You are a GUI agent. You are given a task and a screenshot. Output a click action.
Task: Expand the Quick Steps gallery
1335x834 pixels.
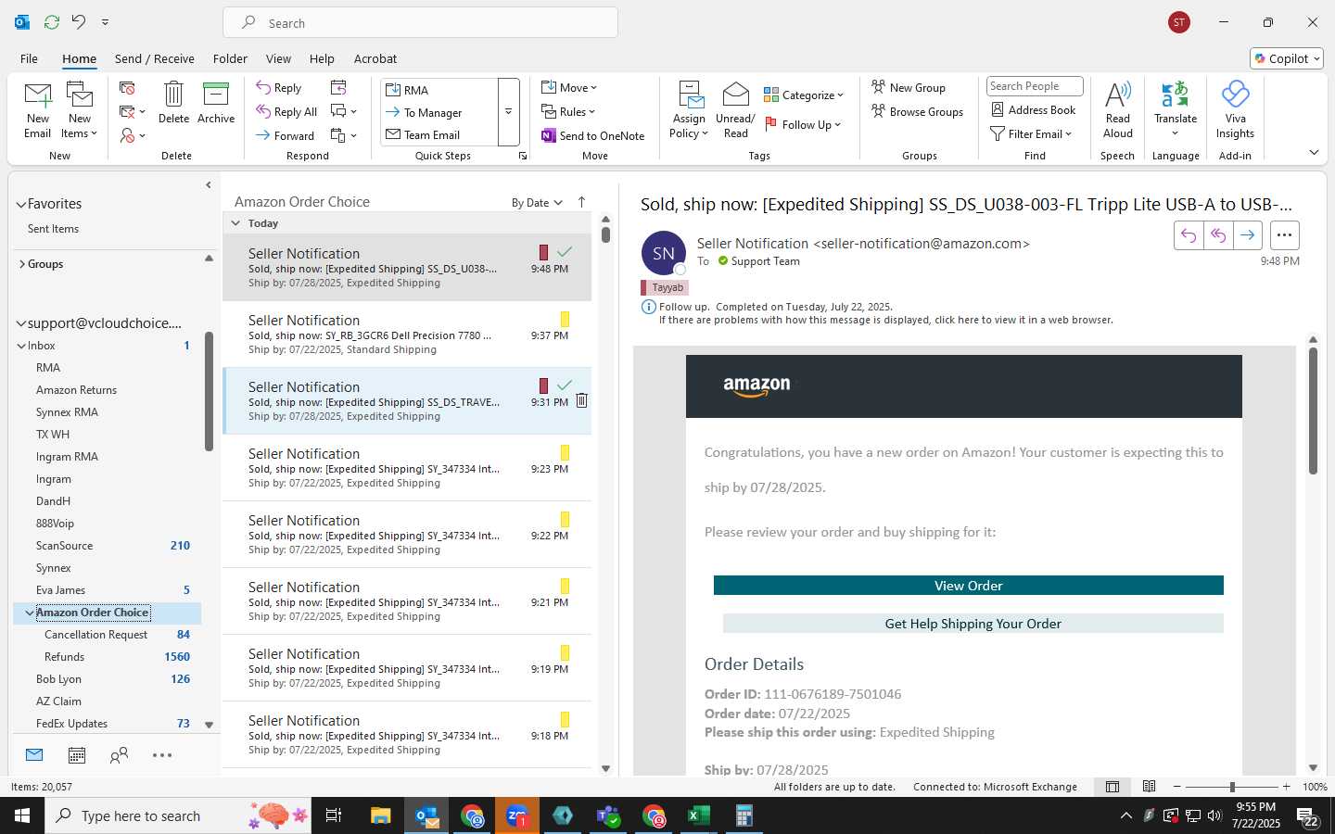click(x=508, y=112)
